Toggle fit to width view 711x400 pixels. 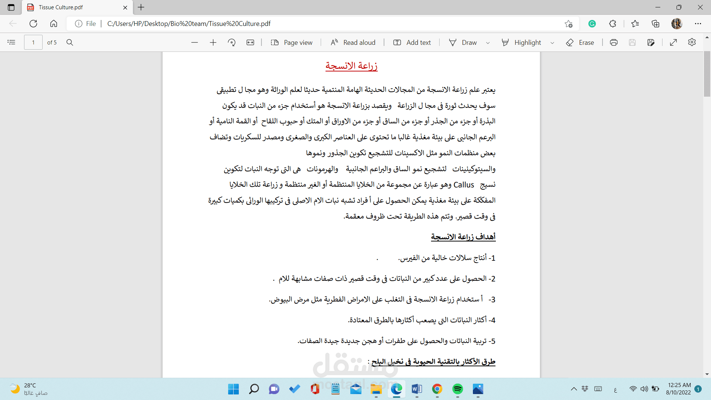[x=250, y=43]
